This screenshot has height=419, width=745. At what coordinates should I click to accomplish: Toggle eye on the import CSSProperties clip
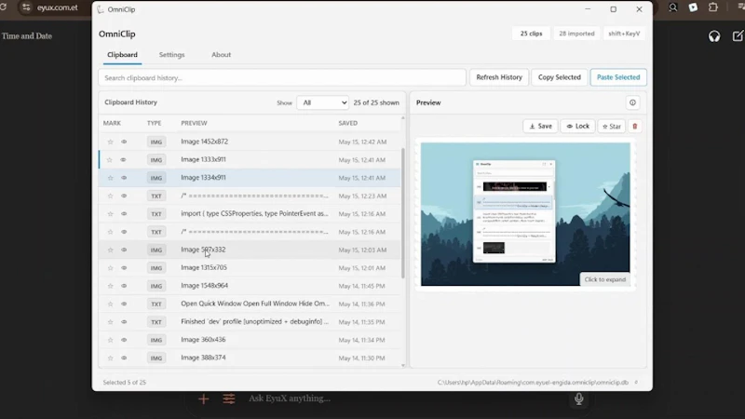click(124, 214)
